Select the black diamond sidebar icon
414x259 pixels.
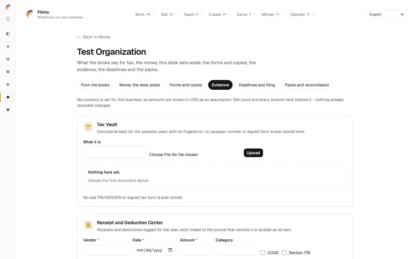(8, 97)
